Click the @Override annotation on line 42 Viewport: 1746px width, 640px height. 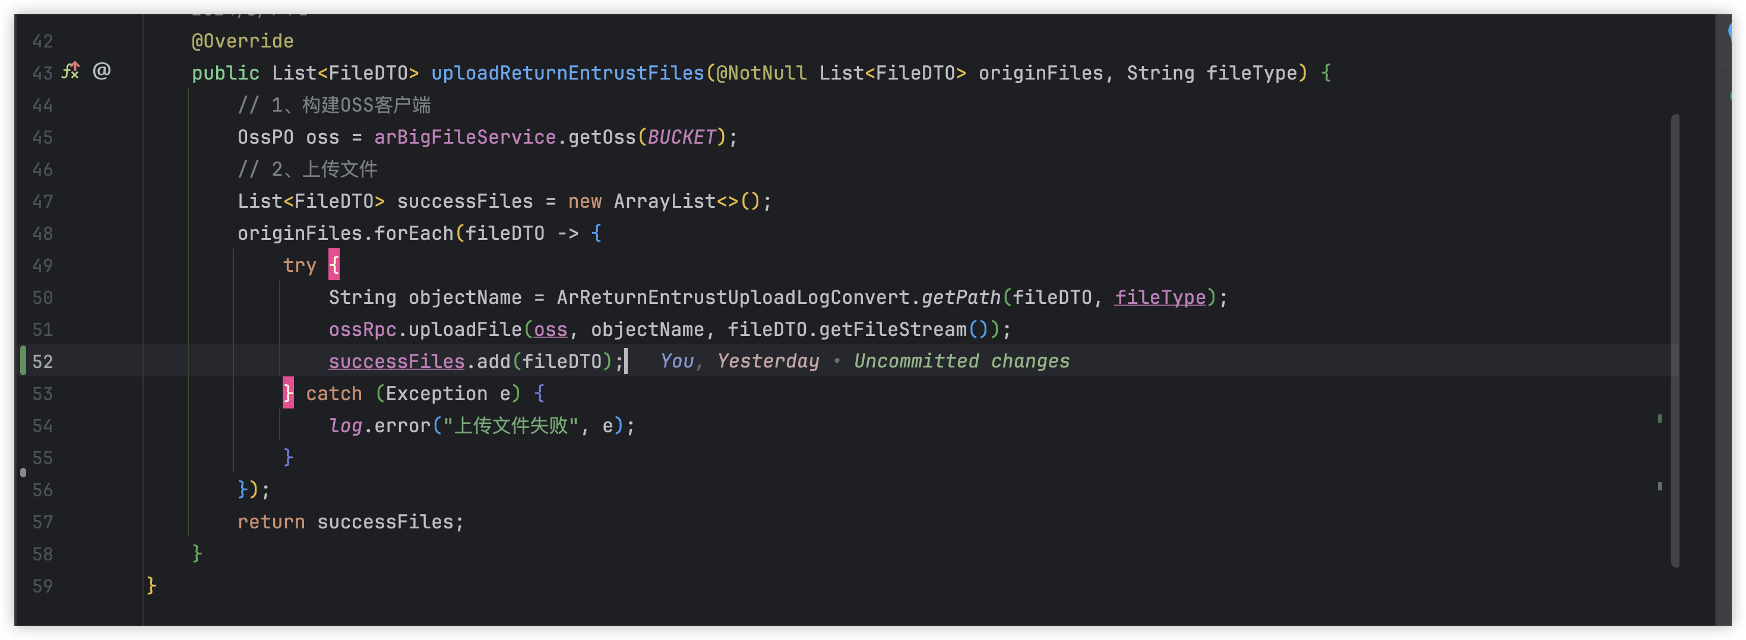[x=242, y=42]
